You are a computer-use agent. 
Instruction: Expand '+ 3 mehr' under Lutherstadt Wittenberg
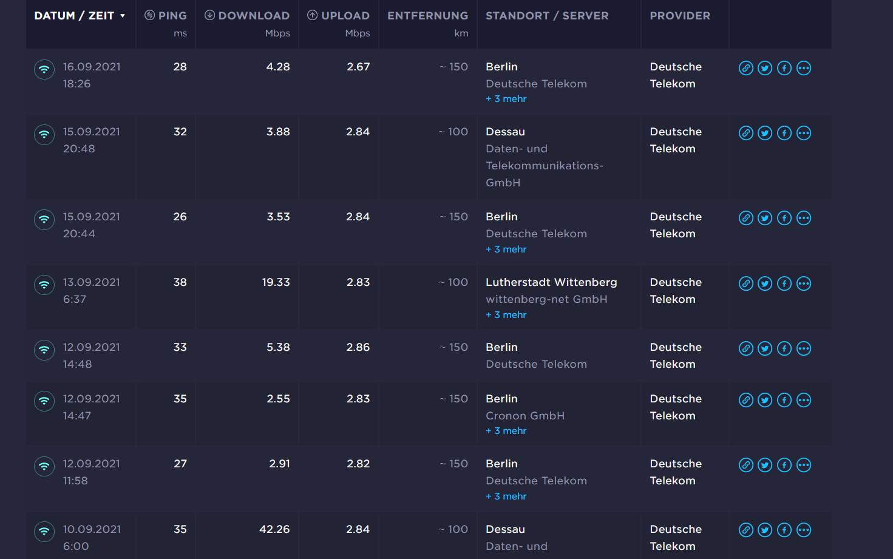(x=506, y=315)
